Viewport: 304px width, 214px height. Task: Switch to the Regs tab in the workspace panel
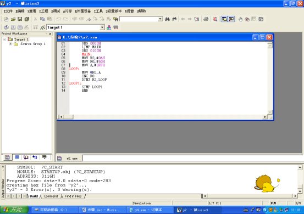point(17,157)
